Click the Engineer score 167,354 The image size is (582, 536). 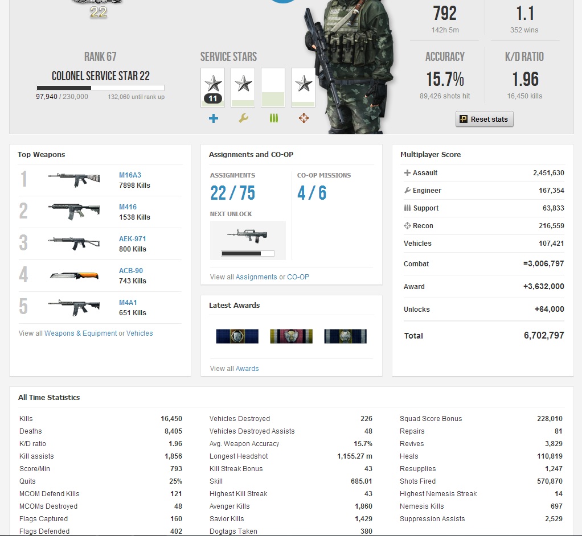[552, 190]
